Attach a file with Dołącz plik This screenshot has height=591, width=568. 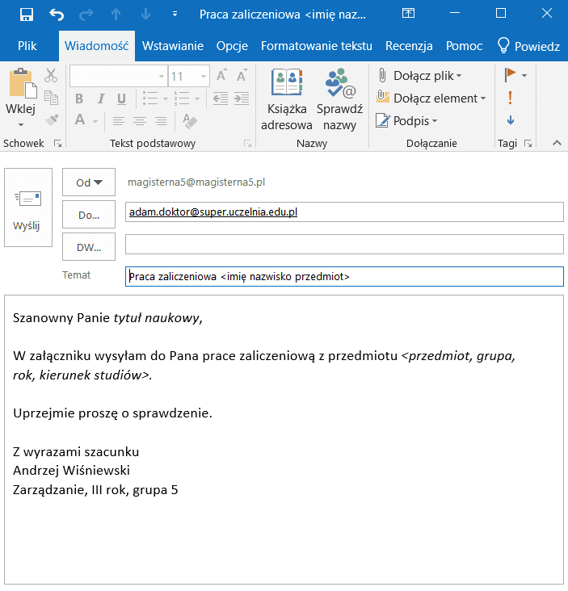tap(420, 75)
